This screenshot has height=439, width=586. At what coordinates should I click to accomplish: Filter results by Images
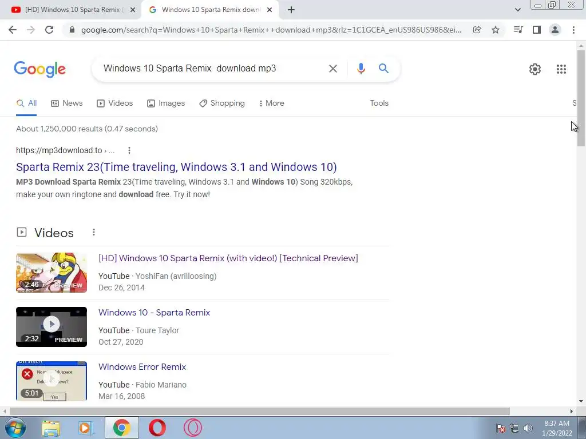166,103
